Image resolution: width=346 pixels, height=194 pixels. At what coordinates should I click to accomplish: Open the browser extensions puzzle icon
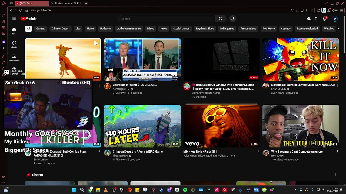319,10
